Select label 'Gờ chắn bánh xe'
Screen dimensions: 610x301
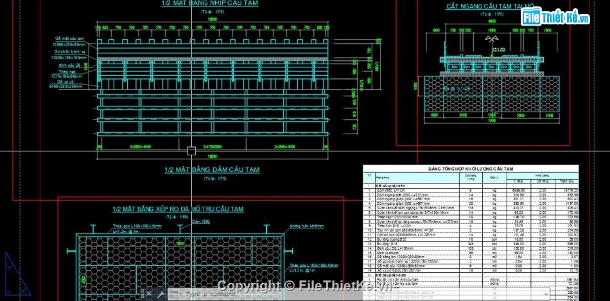click(70, 51)
